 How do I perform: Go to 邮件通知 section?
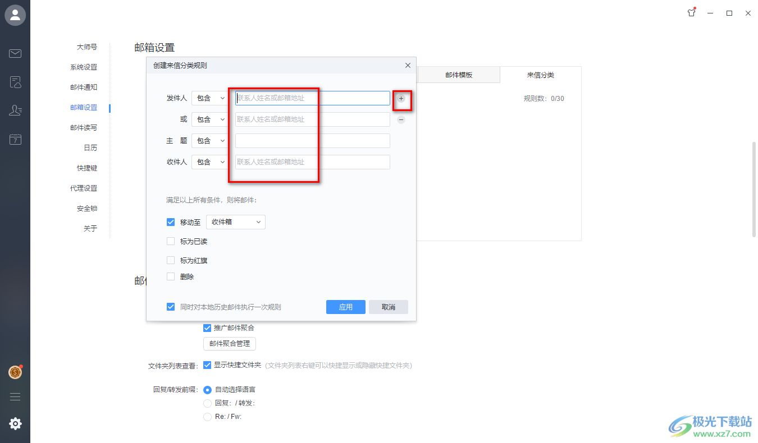84,87
